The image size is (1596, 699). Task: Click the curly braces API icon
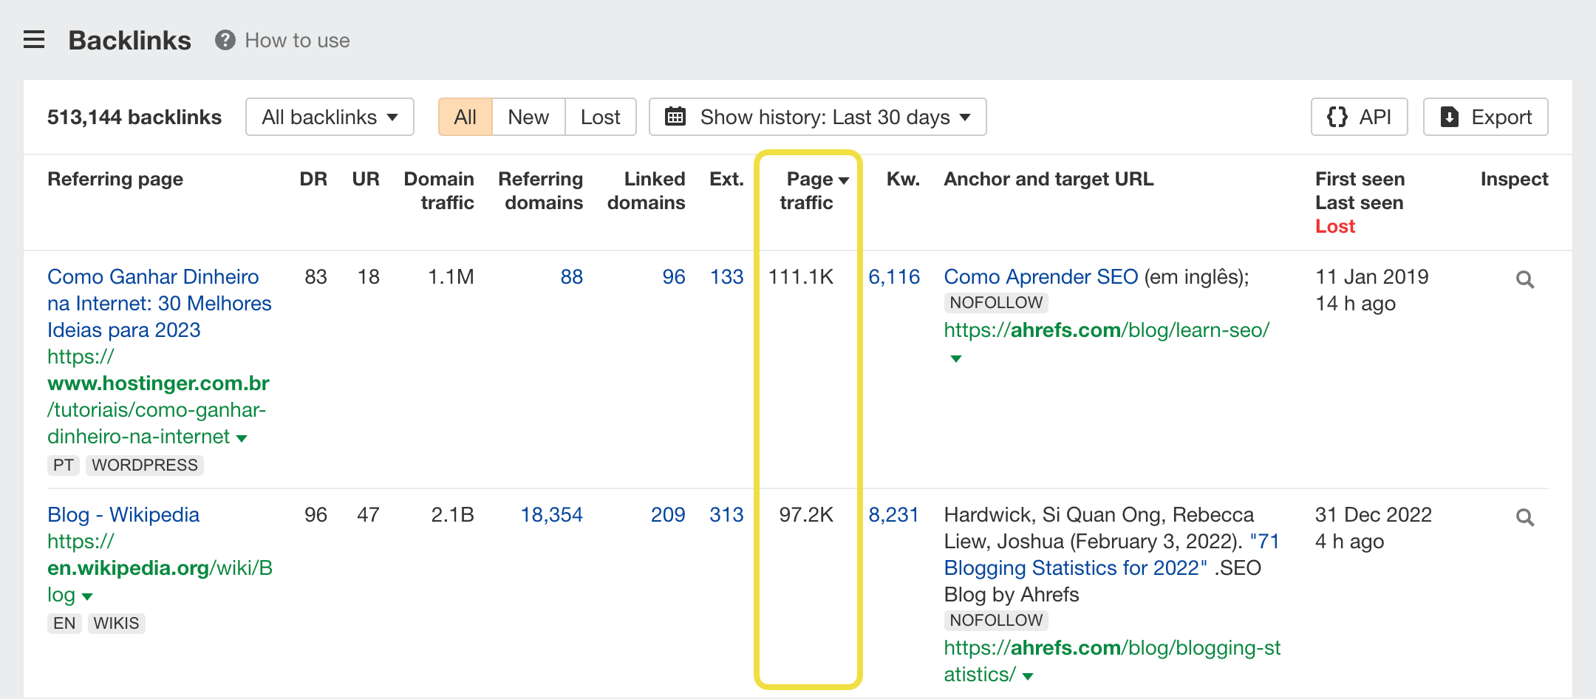tap(1337, 117)
